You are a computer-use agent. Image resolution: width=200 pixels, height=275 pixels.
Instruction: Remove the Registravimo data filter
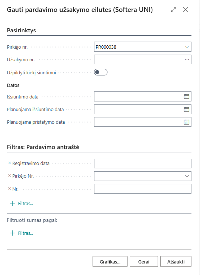[x=10, y=163]
